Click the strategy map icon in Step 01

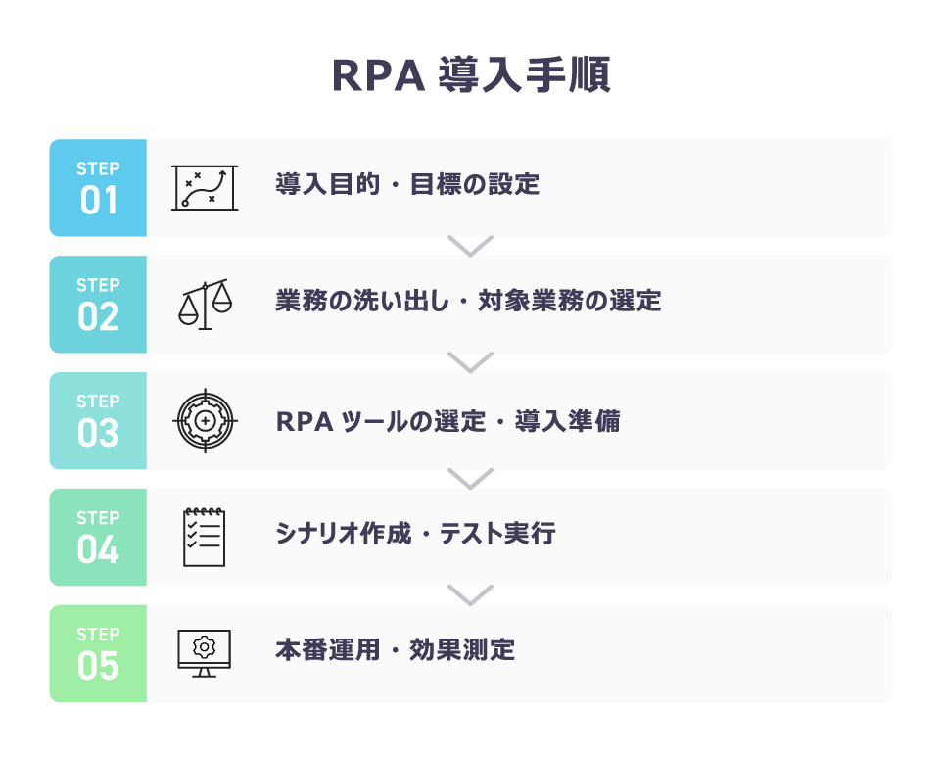point(205,187)
